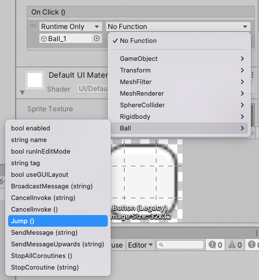Select CancelInvoke () function

pyautogui.click(x=58, y=209)
